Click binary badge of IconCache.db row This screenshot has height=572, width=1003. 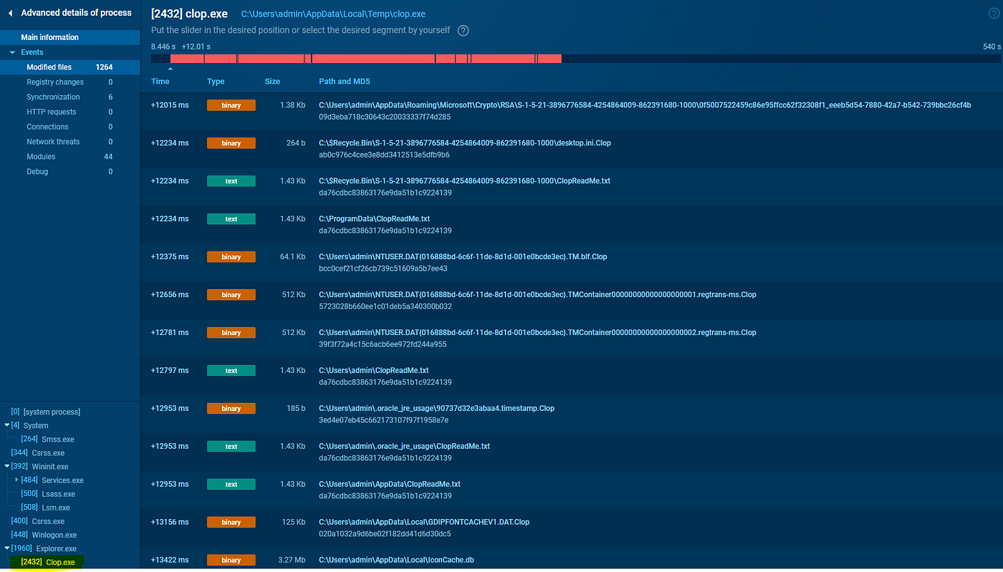231,560
